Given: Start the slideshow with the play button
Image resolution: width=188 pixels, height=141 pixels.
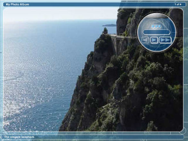Looking at the screenshot, I should coord(154,40).
